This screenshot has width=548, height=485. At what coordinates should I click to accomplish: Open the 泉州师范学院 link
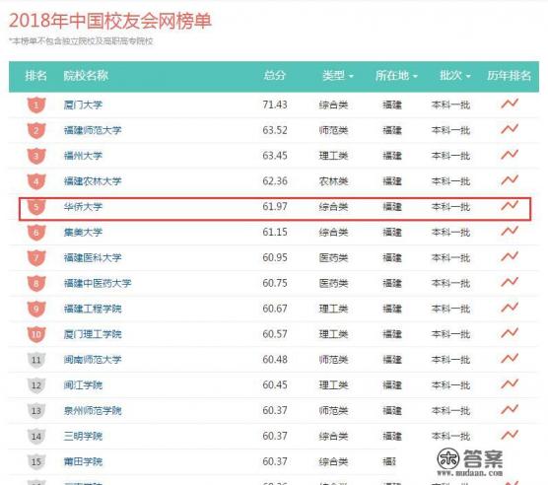pos(93,411)
